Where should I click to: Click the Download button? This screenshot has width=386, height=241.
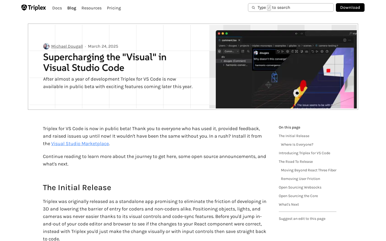pos(350,7)
